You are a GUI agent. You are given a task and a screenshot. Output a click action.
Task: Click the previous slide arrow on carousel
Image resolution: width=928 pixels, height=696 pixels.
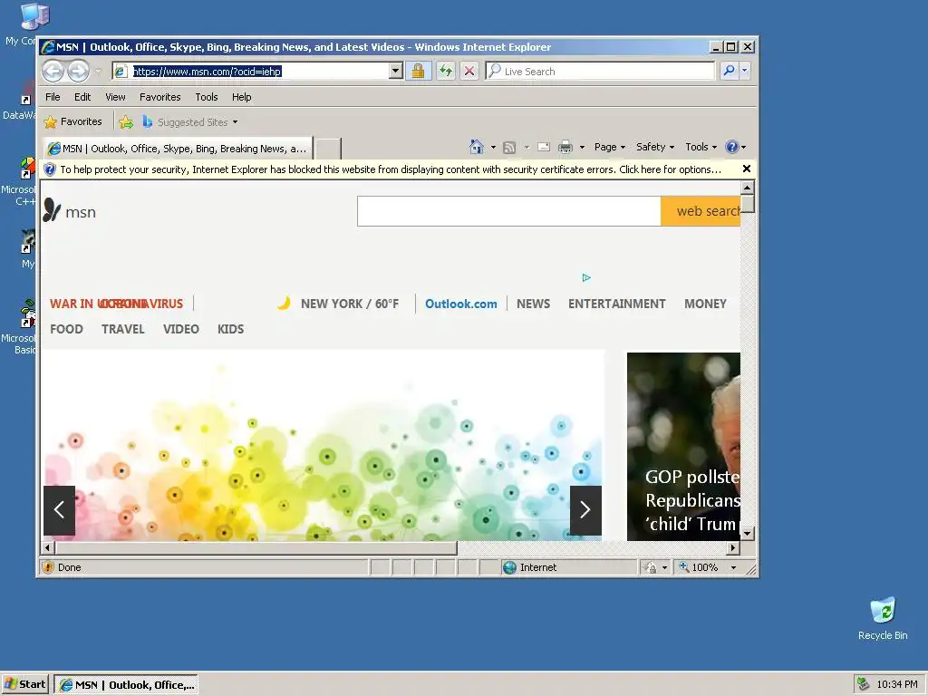click(59, 510)
